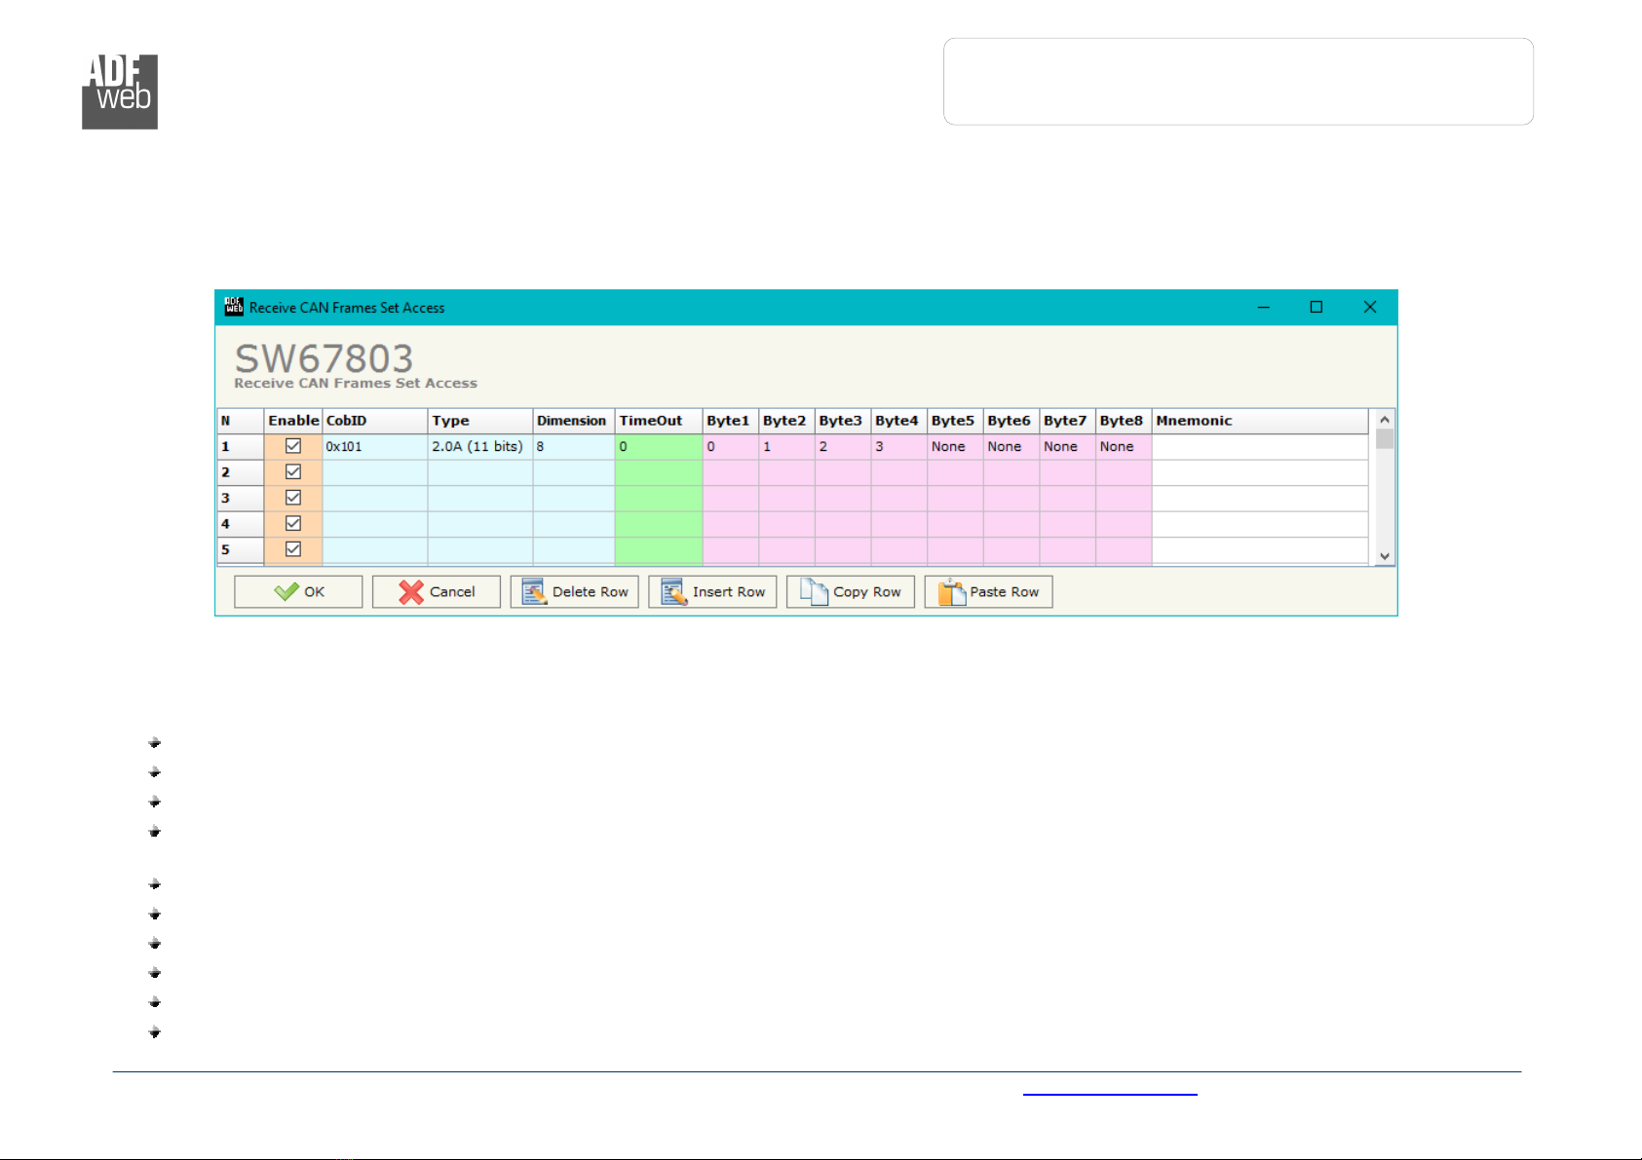The height and width of the screenshot is (1160, 1642).
Task: Select row number 3 header
Action: (241, 498)
